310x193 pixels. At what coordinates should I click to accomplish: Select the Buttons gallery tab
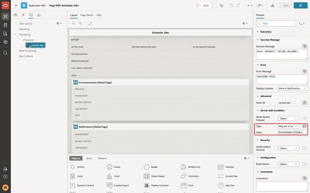(102, 158)
